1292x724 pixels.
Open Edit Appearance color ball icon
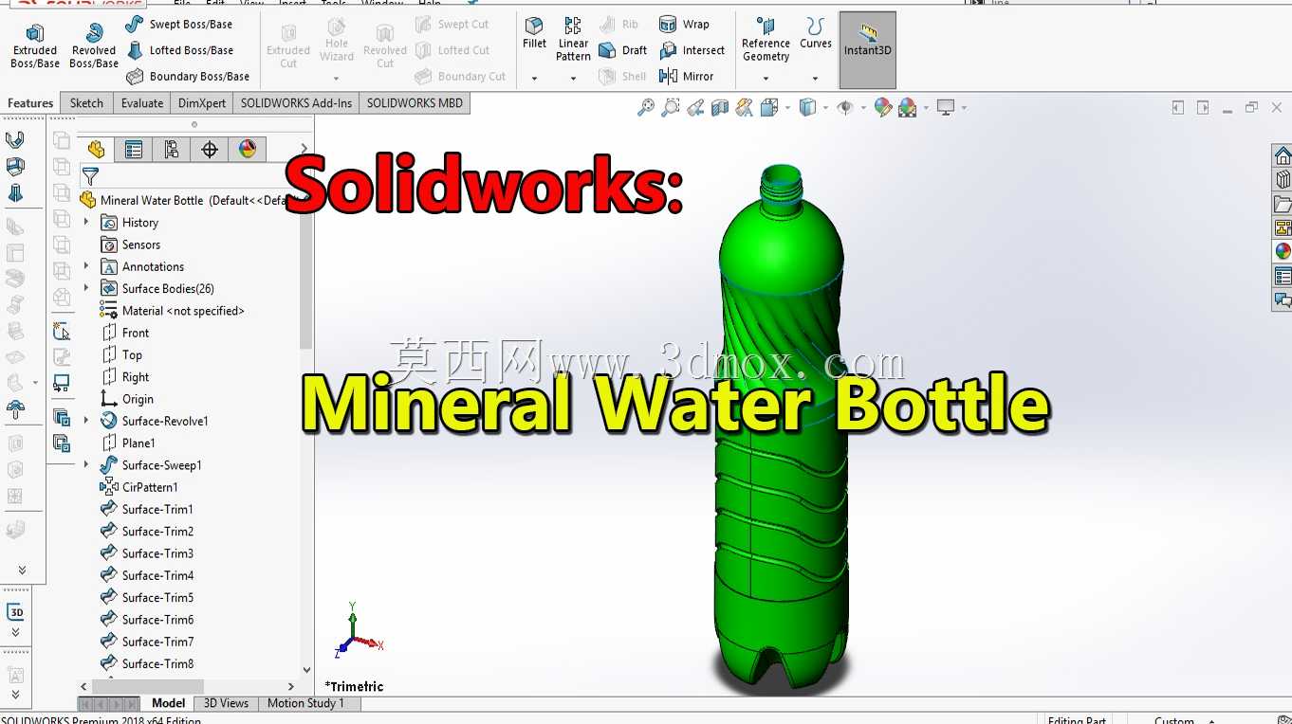[883, 108]
